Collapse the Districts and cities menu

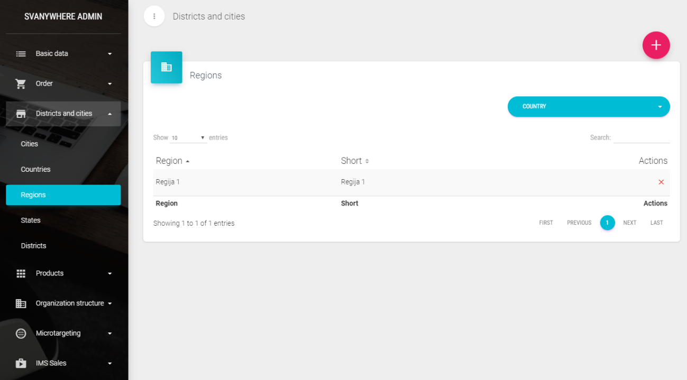(x=63, y=114)
